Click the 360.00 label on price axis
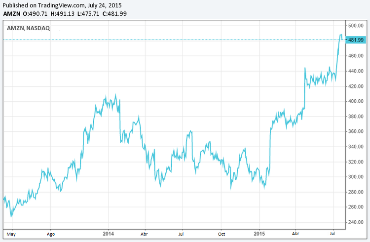 (356, 131)
